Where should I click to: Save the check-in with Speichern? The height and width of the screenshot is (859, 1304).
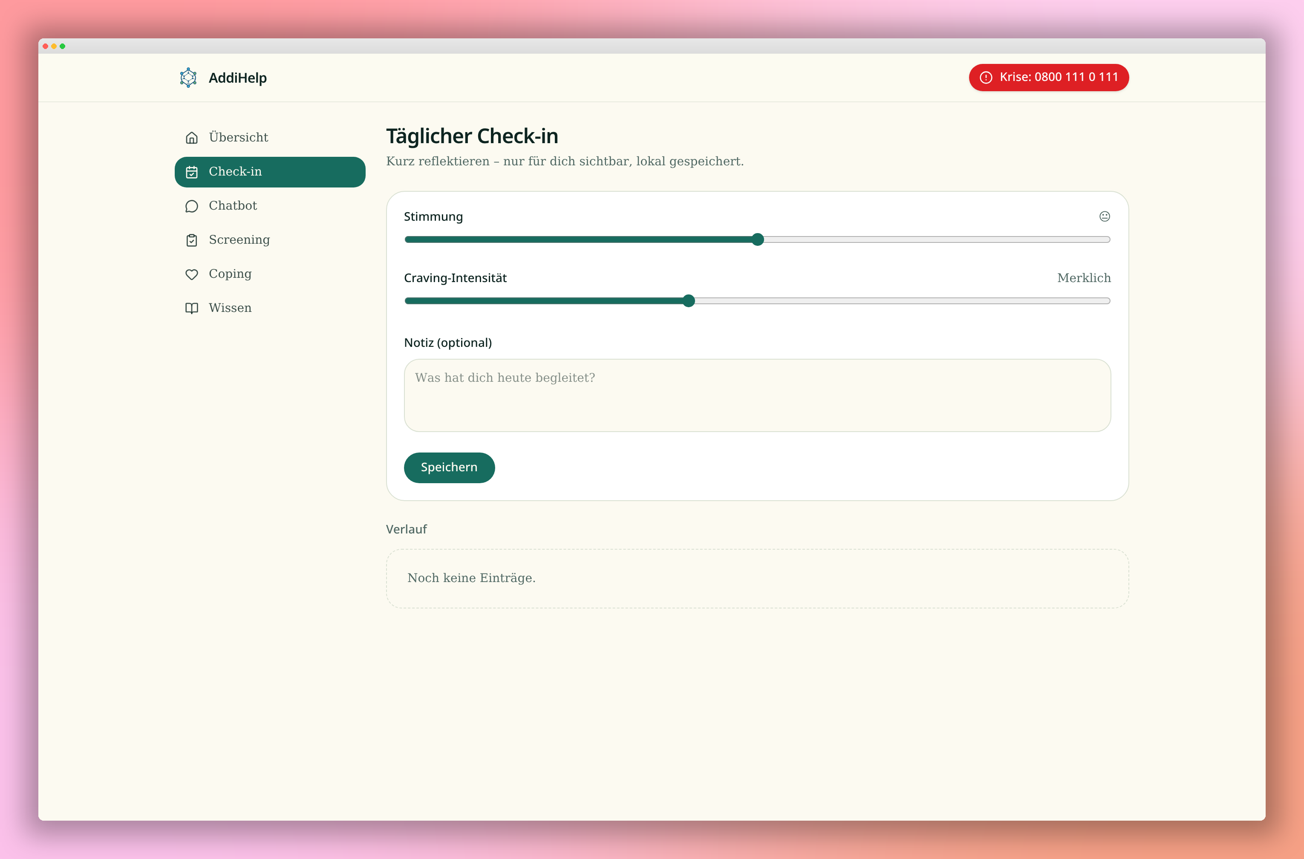coord(449,467)
